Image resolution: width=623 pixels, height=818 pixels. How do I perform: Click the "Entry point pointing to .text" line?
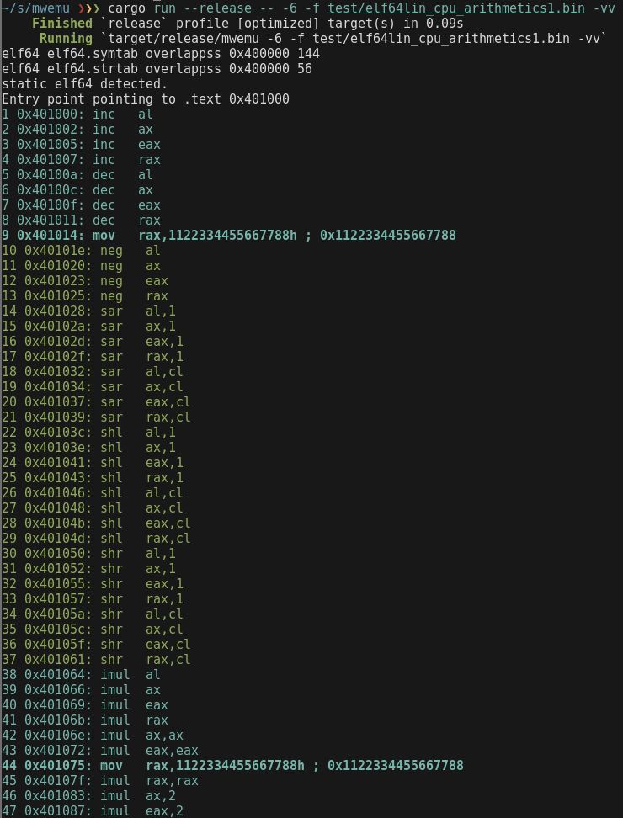(x=145, y=99)
